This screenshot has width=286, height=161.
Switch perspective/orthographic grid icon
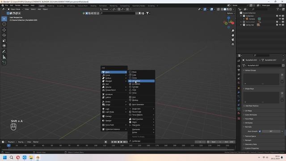tap(233, 44)
